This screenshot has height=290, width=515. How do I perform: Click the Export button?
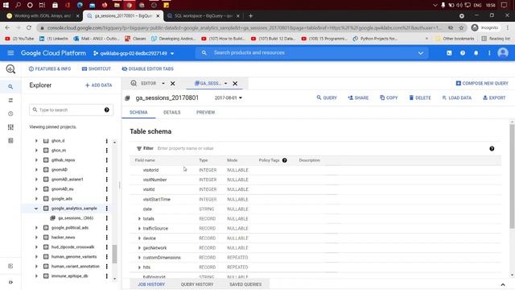(494, 98)
